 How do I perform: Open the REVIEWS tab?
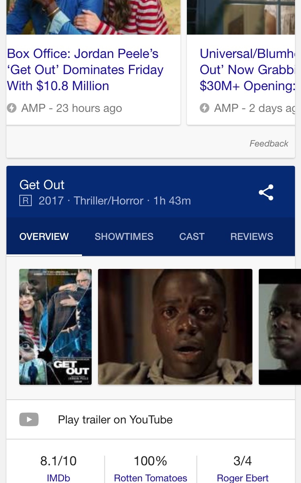click(252, 237)
